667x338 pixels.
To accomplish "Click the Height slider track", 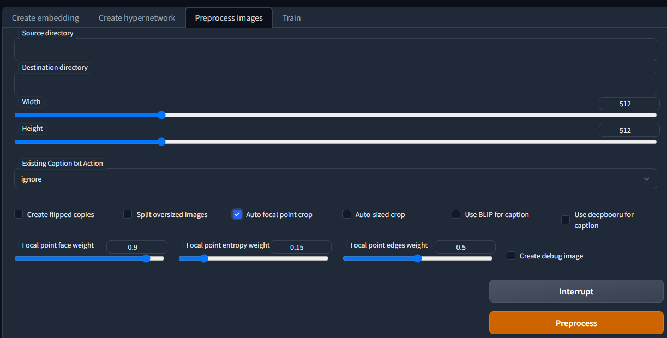I will point(335,142).
